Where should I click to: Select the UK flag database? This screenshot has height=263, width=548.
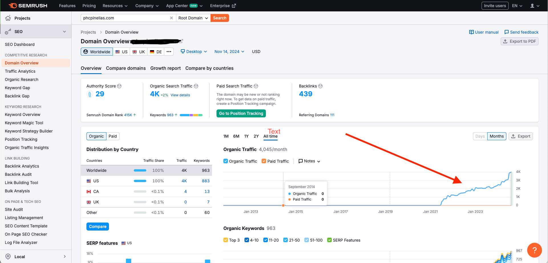139,52
